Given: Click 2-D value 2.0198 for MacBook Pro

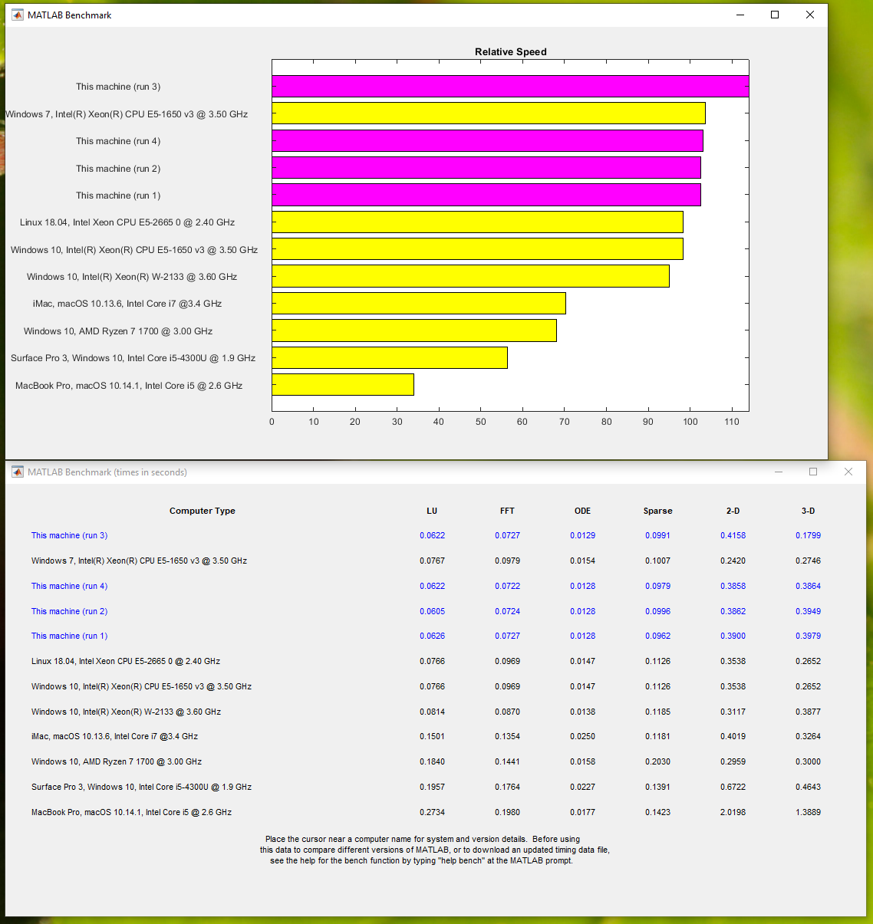Looking at the screenshot, I should (x=733, y=812).
